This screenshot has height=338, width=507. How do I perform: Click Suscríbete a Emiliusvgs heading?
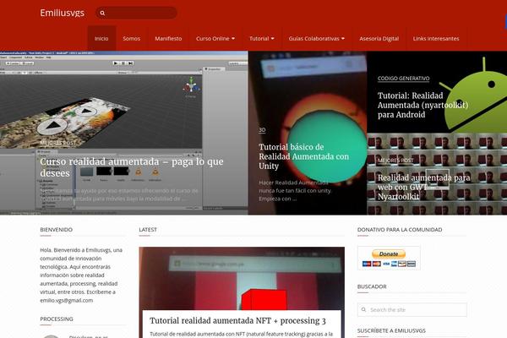[x=391, y=330]
